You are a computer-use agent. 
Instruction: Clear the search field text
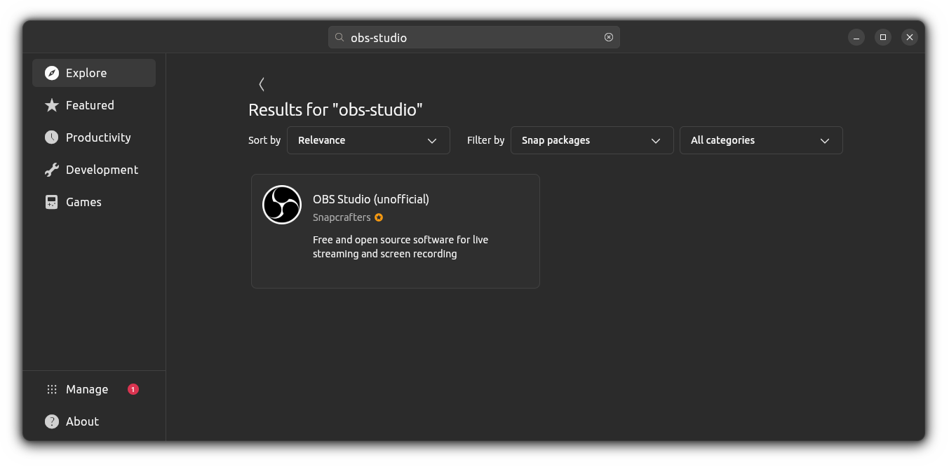pyautogui.click(x=608, y=37)
